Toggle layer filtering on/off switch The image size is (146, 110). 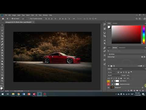pos(131,72)
